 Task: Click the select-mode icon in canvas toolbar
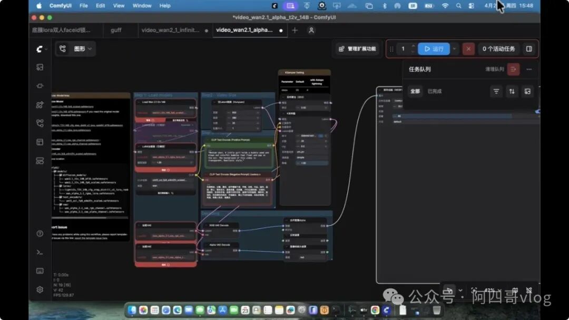449,290
